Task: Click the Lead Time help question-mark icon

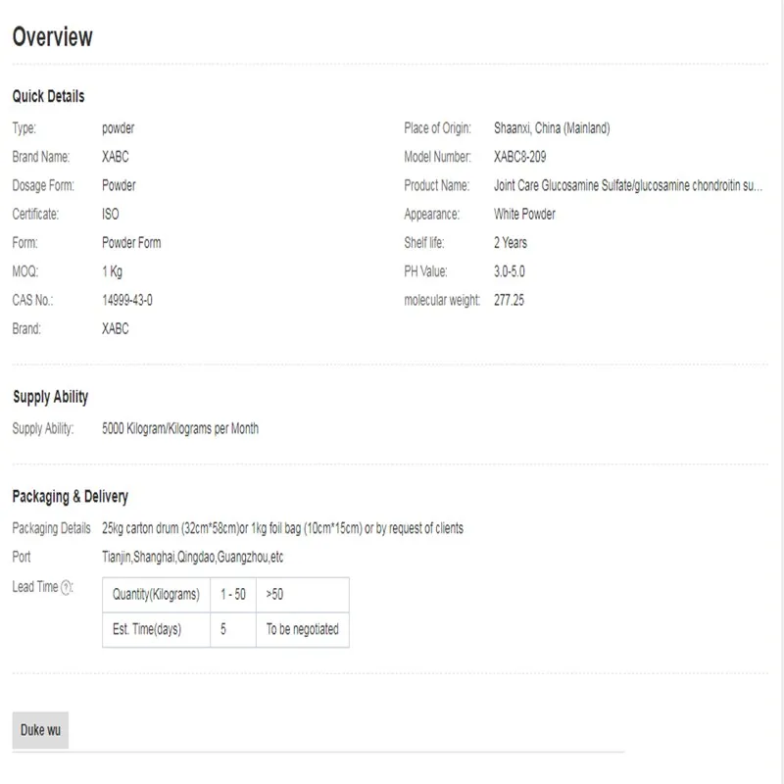Action: [x=66, y=587]
